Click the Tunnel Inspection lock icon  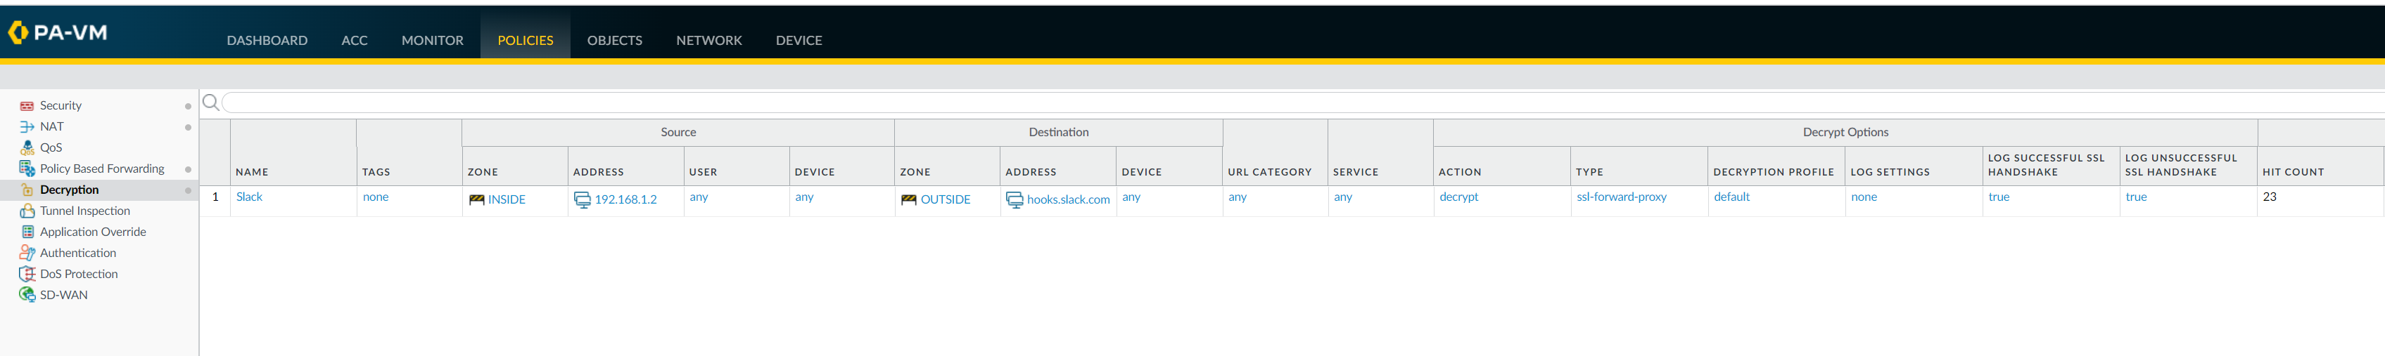coord(27,211)
